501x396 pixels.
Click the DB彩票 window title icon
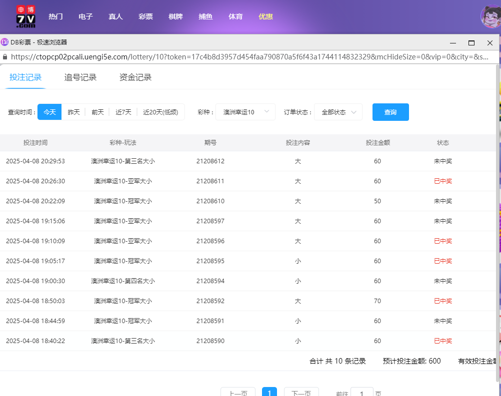[x=4, y=42]
